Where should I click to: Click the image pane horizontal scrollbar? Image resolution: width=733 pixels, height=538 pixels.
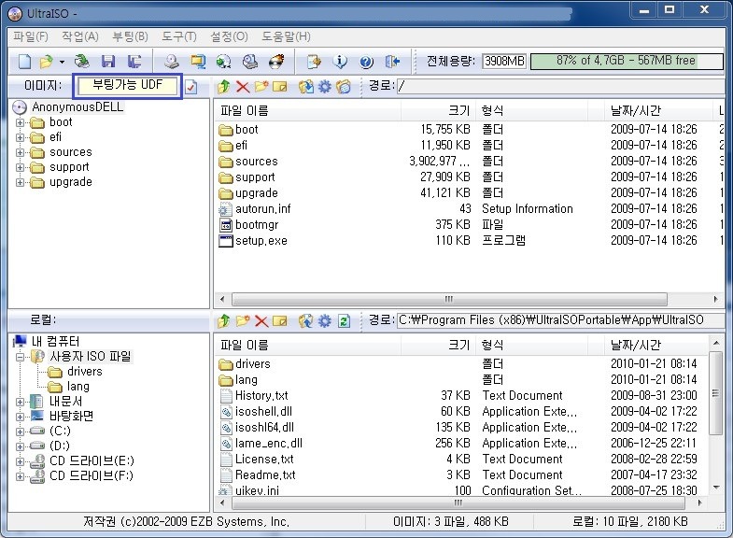(449, 299)
